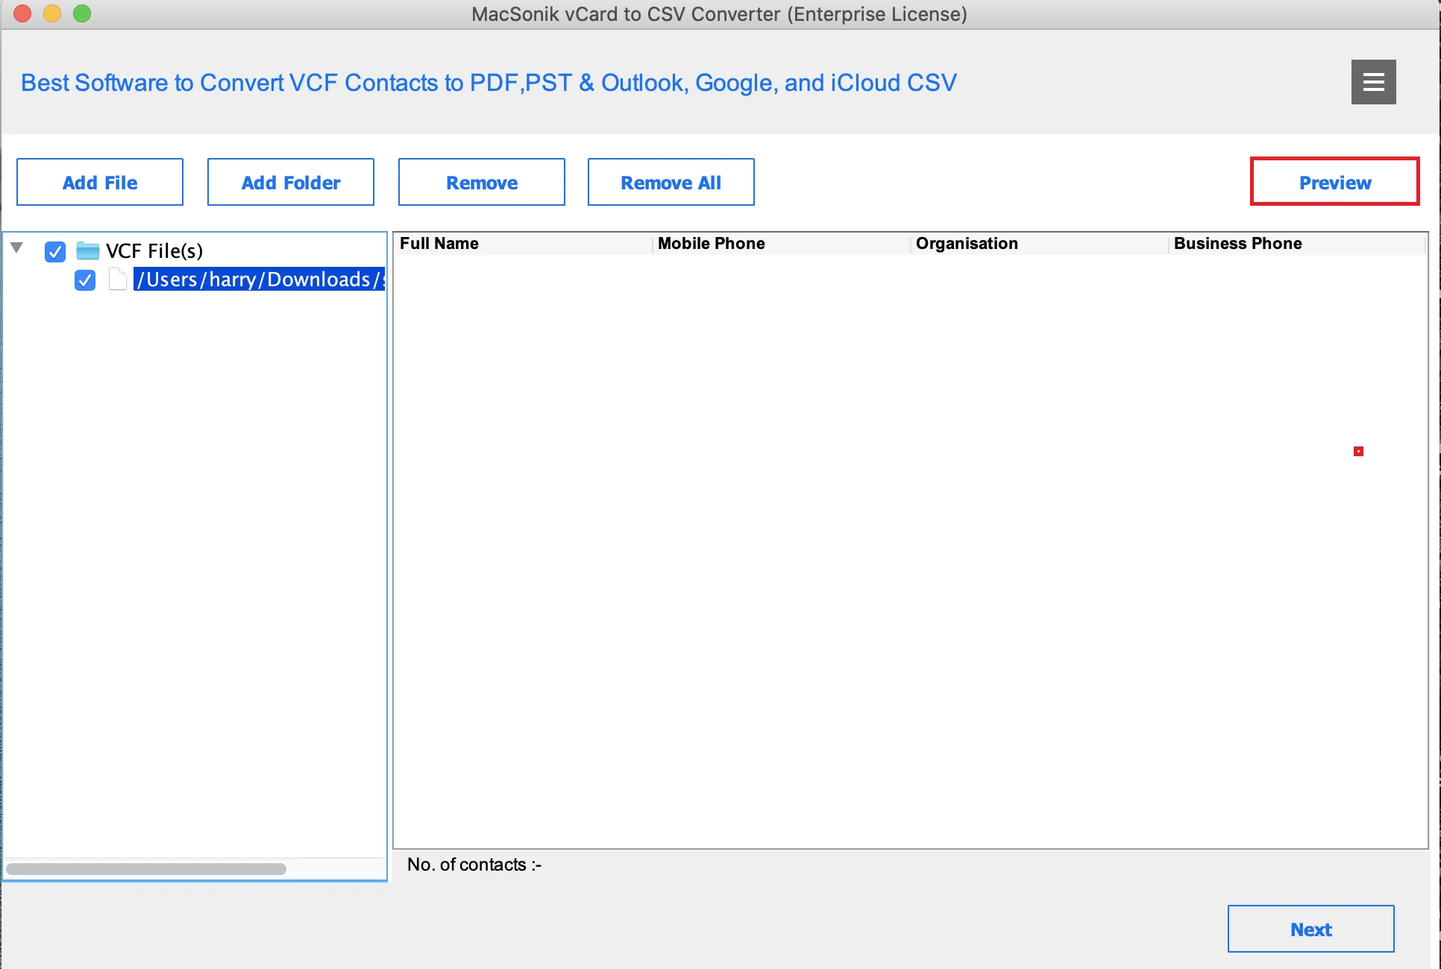Click the Organisation column header
1441x969 pixels.
[1040, 244]
